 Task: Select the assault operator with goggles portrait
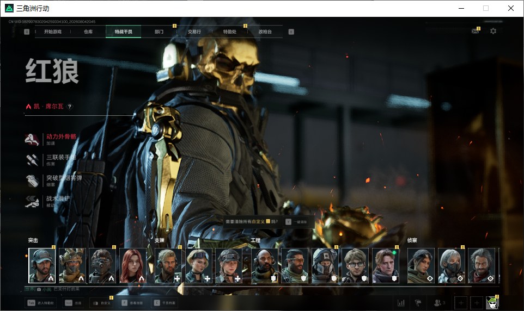click(102, 266)
